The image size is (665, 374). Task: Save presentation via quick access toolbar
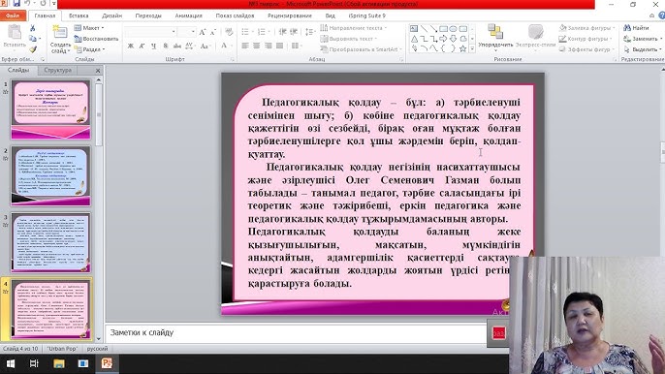[x=16, y=4]
